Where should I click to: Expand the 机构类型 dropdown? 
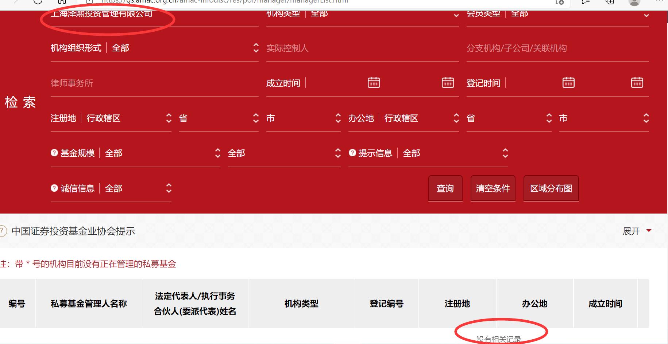(x=455, y=15)
